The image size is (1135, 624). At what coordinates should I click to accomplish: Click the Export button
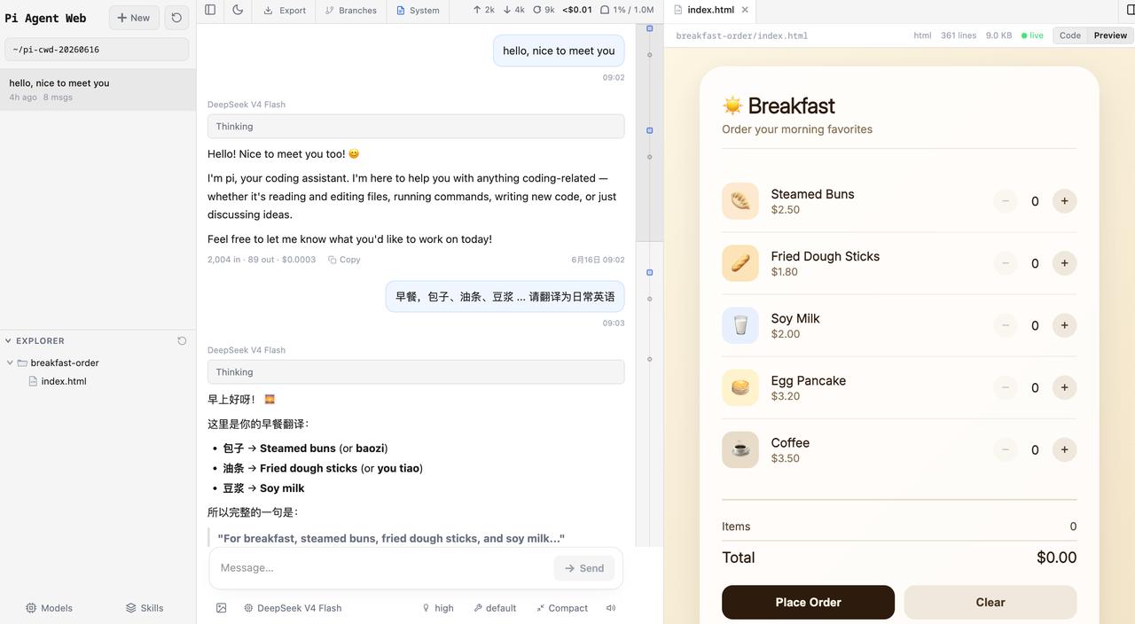click(285, 10)
